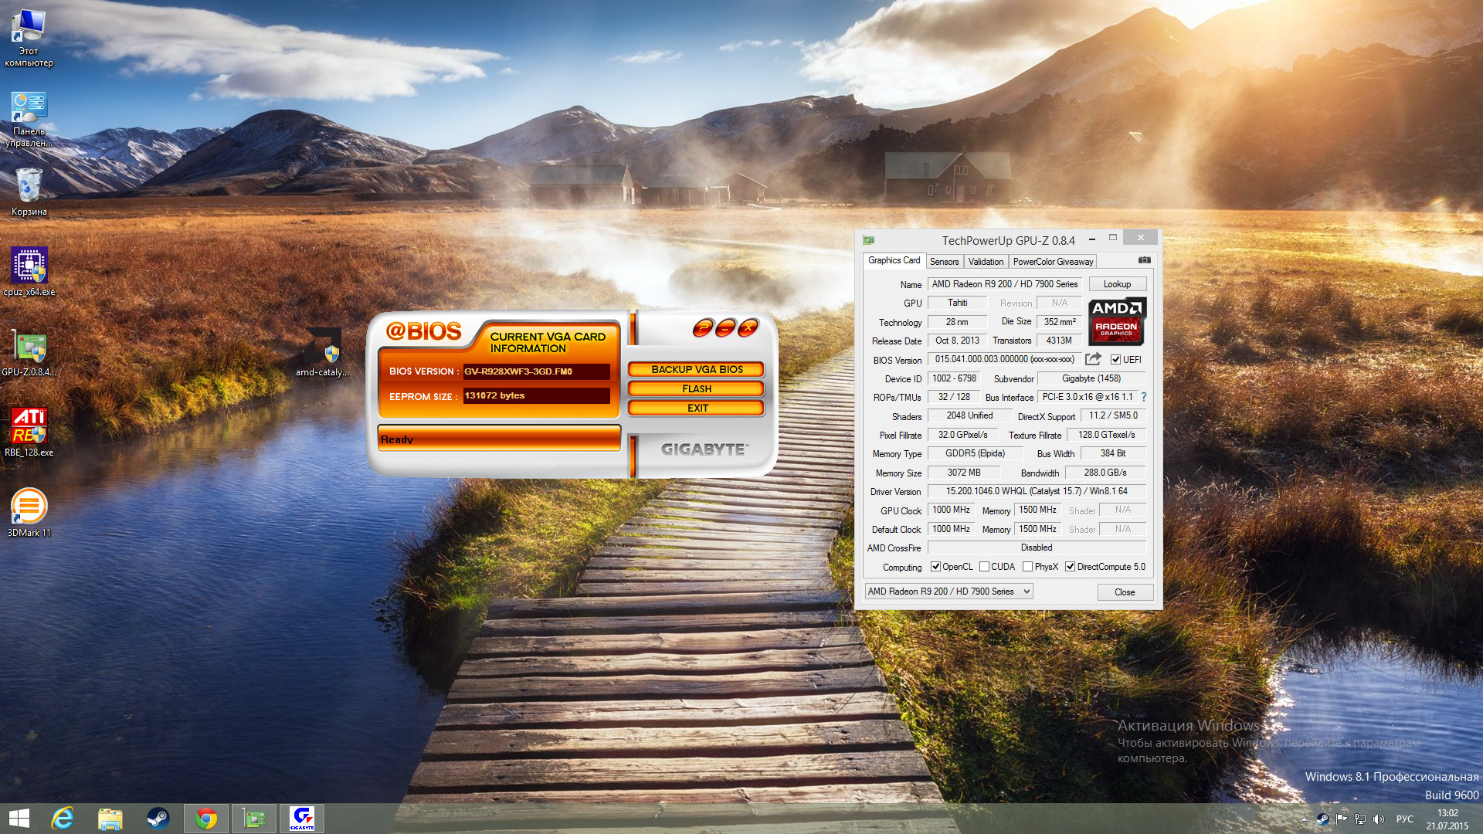1483x834 pixels.
Task: Open the RBE_128.exe desktop icon
Action: pos(29,426)
